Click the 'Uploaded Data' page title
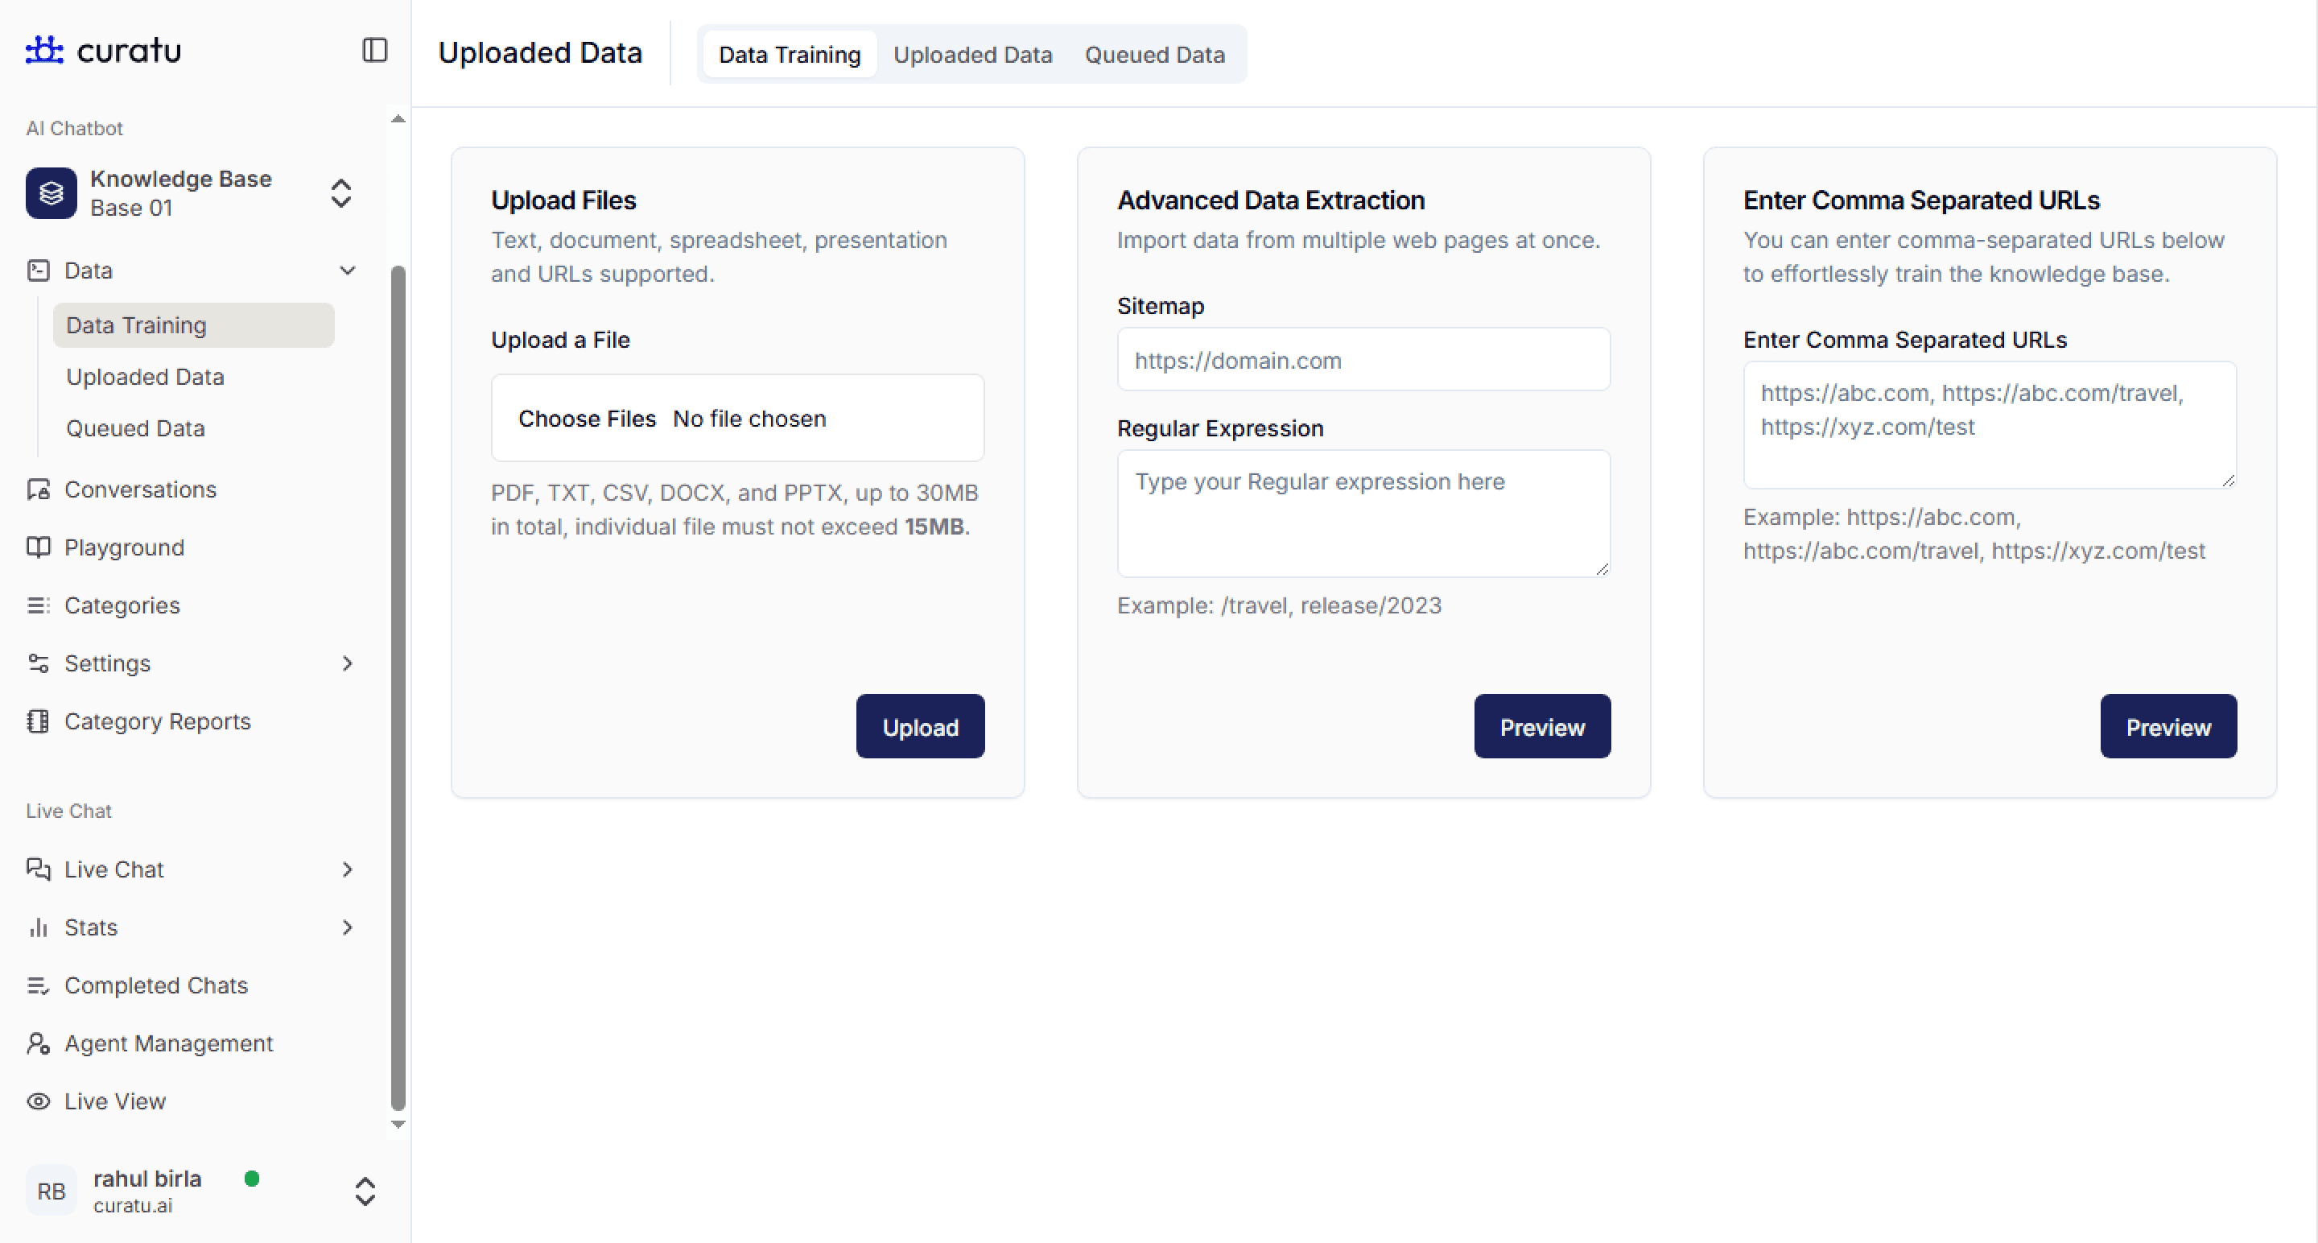Screen dimensions: 2318x1243 point(540,52)
